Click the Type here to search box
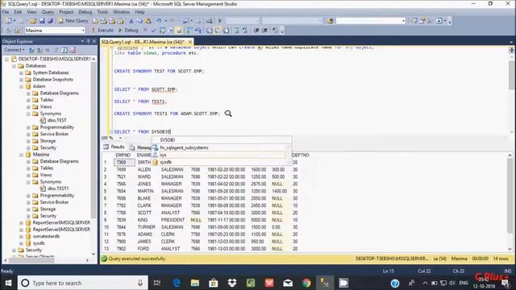The width and height of the screenshot is (516, 290). [x=82, y=283]
